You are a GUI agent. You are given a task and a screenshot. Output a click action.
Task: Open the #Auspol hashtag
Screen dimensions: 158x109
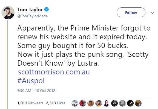(x=31, y=81)
